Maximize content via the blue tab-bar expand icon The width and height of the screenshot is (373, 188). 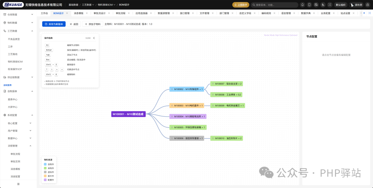[369, 13]
